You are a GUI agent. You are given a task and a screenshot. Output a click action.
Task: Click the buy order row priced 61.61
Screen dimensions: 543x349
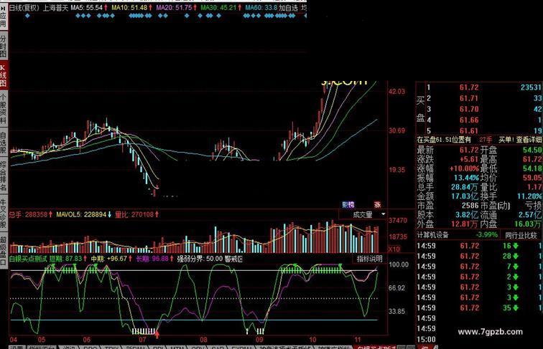coord(483,131)
